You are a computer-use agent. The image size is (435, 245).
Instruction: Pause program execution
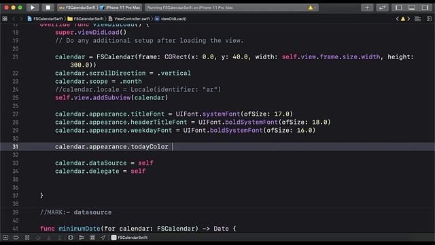[x=27, y=238]
